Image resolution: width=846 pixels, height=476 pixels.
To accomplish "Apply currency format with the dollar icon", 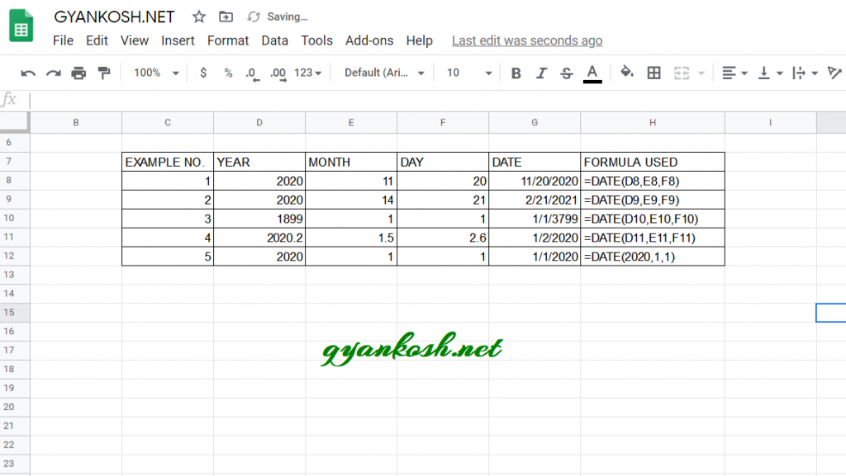I will click(x=203, y=73).
